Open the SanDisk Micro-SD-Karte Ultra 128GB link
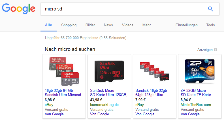 pyautogui.click(x=108, y=92)
